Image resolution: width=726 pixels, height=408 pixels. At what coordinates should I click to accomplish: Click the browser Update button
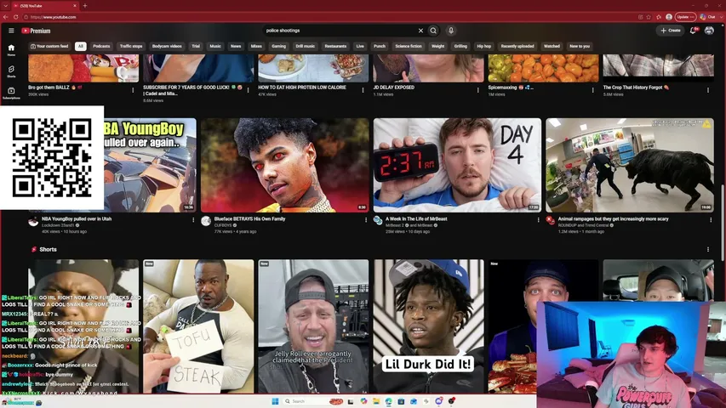685,17
